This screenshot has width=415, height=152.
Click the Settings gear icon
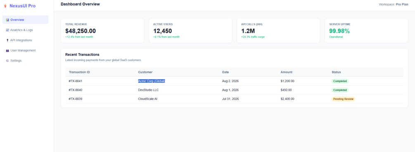pyautogui.click(x=7, y=61)
